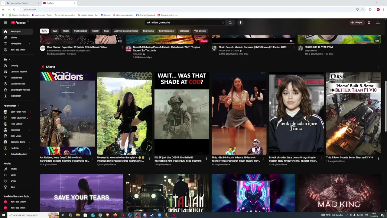Select the Aksiyon-macera oyunları chip

126,31
